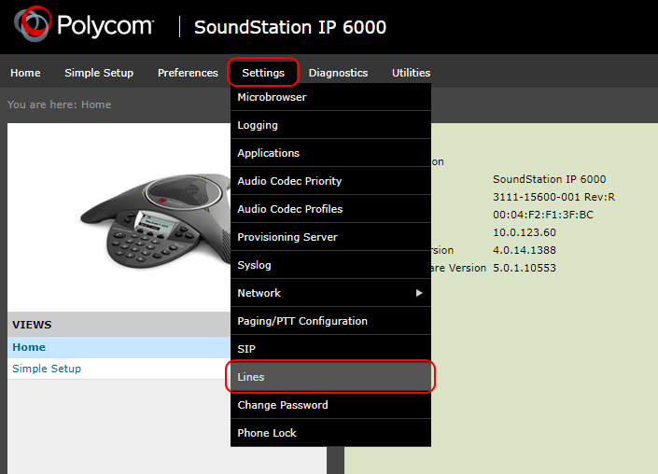Open Audio Codec Priority settings
This screenshot has width=658, height=474.
click(x=330, y=181)
